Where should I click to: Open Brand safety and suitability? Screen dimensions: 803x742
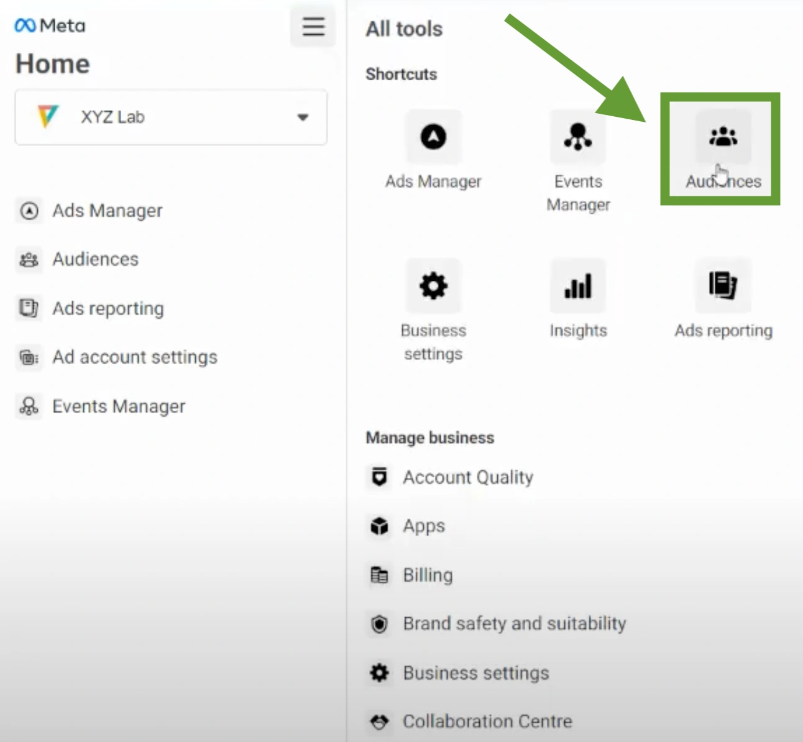pyautogui.click(x=515, y=623)
